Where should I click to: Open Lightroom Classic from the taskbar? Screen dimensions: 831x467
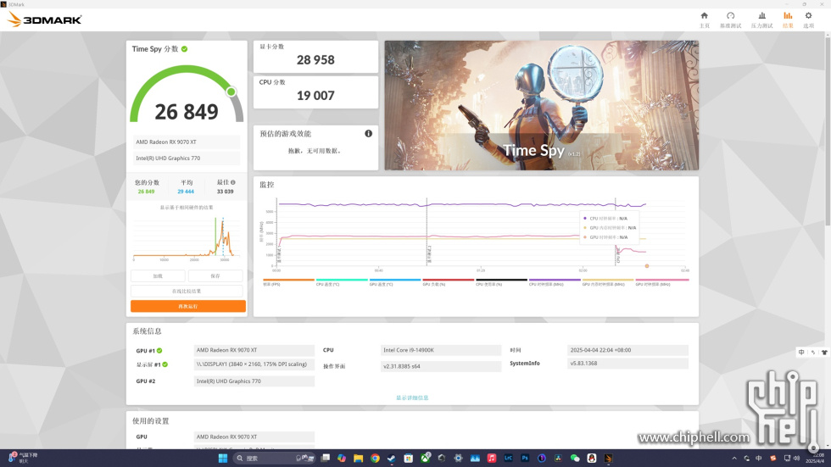(x=508, y=458)
